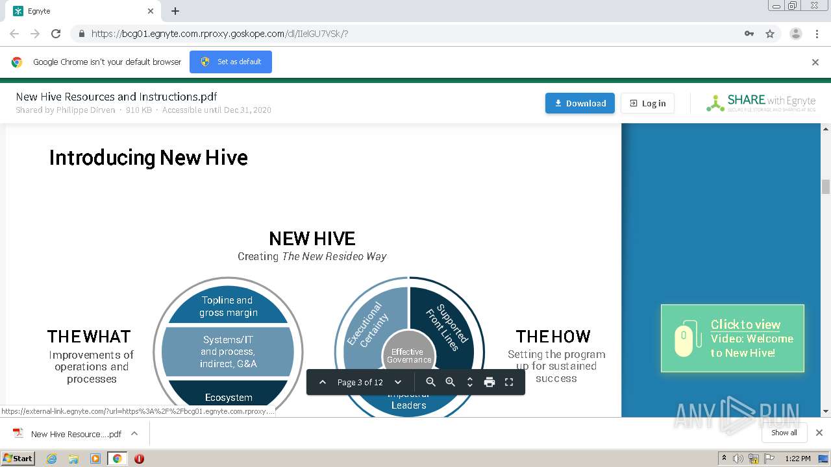
Task: Switch to Chrome in the taskbar
Action: pyautogui.click(x=117, y=459)
